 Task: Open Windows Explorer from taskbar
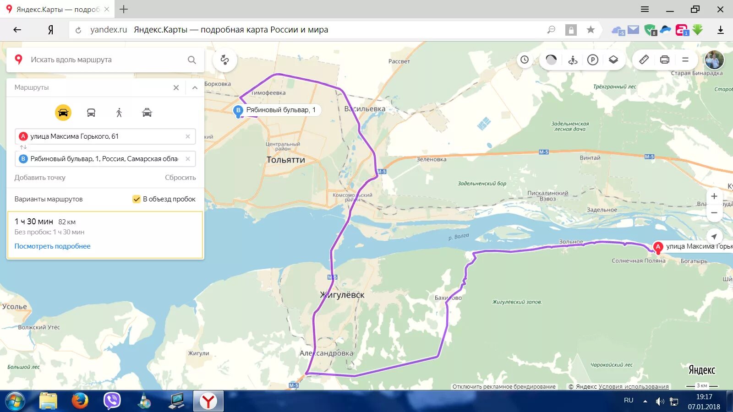point(48,401)
